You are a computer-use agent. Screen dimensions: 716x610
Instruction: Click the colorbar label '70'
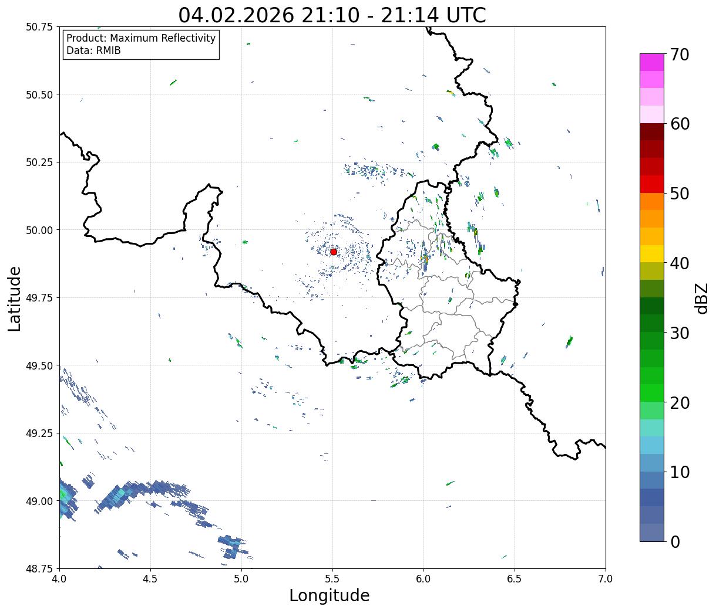[x=680, y=55]
